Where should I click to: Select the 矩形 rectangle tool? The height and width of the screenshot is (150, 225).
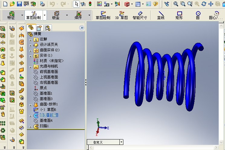pyautogui.click(x=179, y=15)
